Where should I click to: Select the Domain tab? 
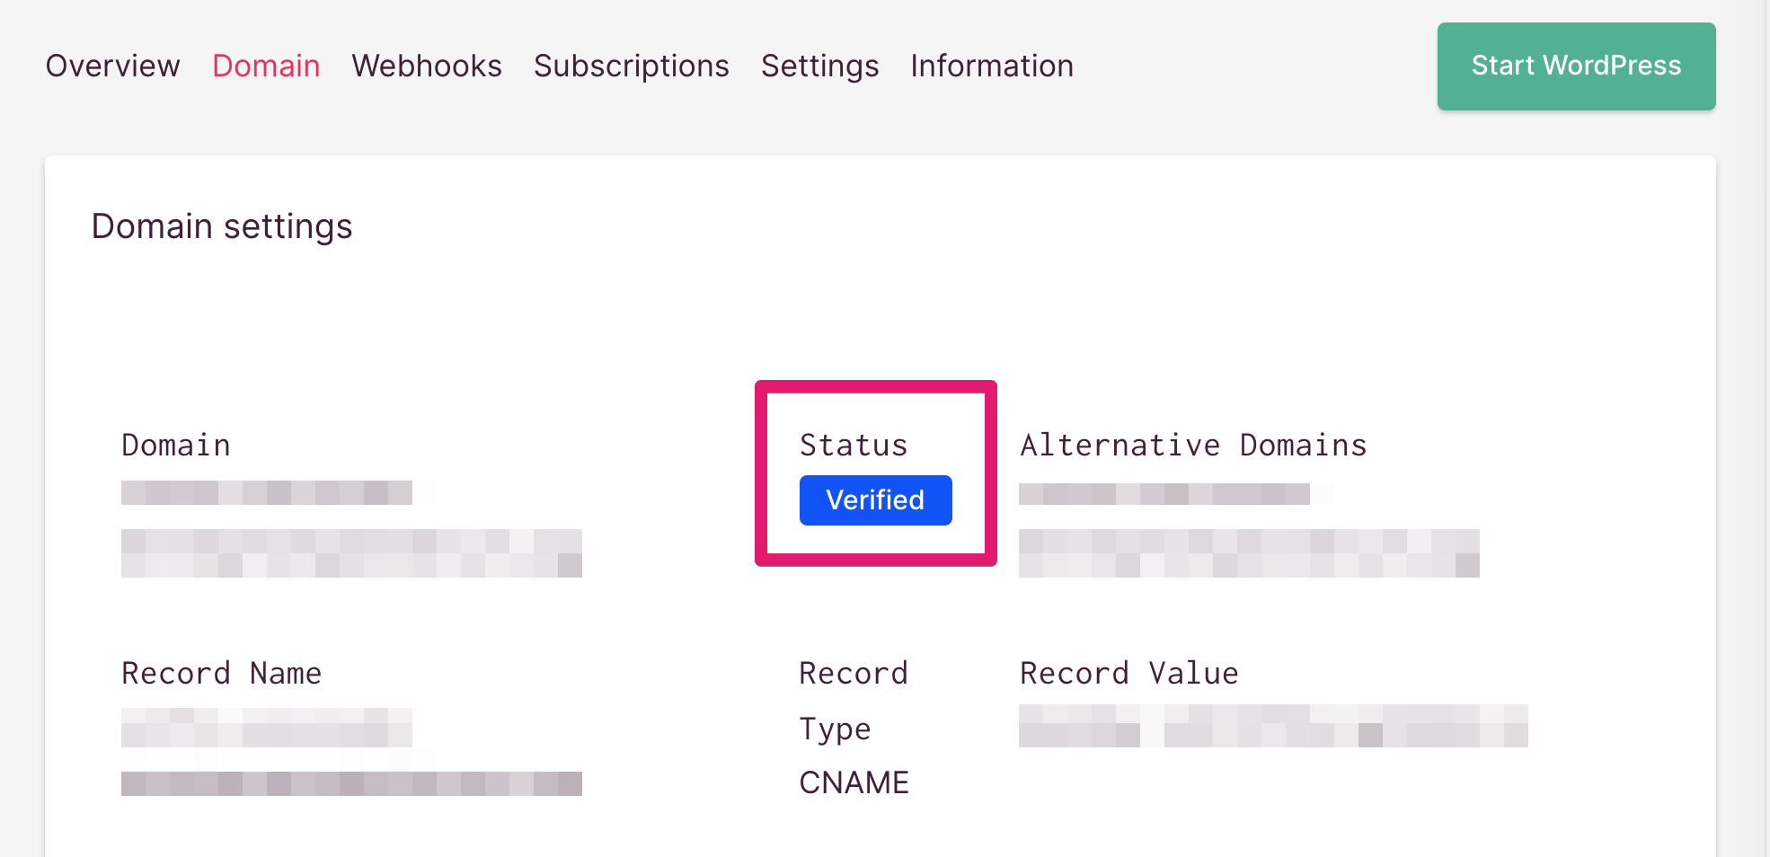[266, 66]
